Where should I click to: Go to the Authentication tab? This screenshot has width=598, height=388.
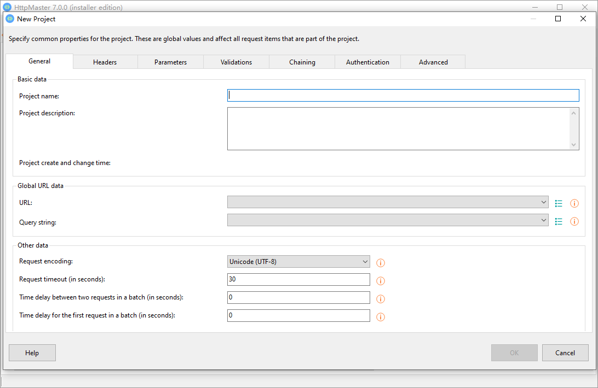[x=367, y=62]
